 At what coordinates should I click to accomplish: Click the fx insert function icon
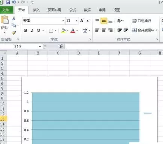point(61,47)
